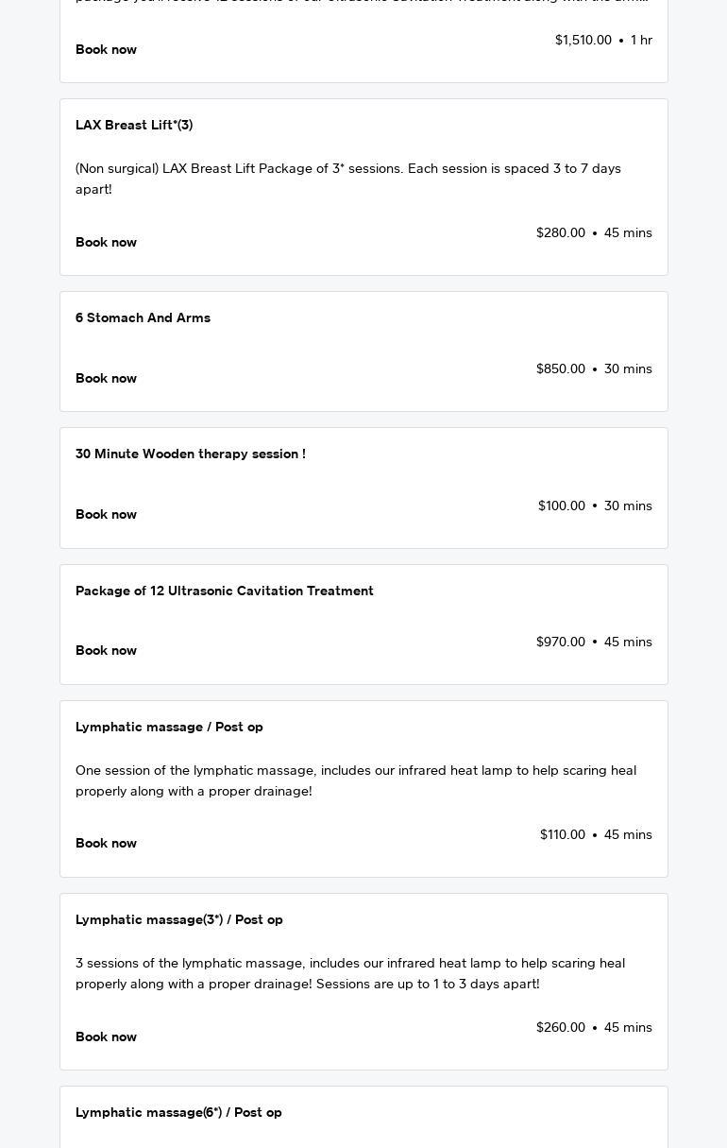Image resolution: width=727 pixels, height=1148 pixels.
Task: Open the Lymphatic massage(6*) / Post op title
Action: 178,1112
